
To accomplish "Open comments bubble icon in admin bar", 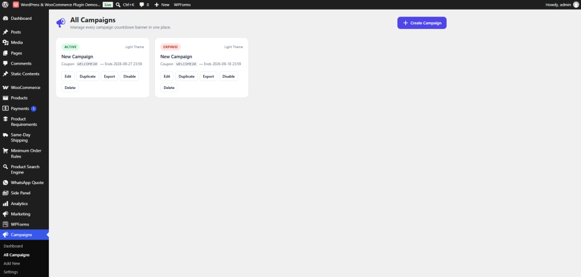I will click(141, 5).
